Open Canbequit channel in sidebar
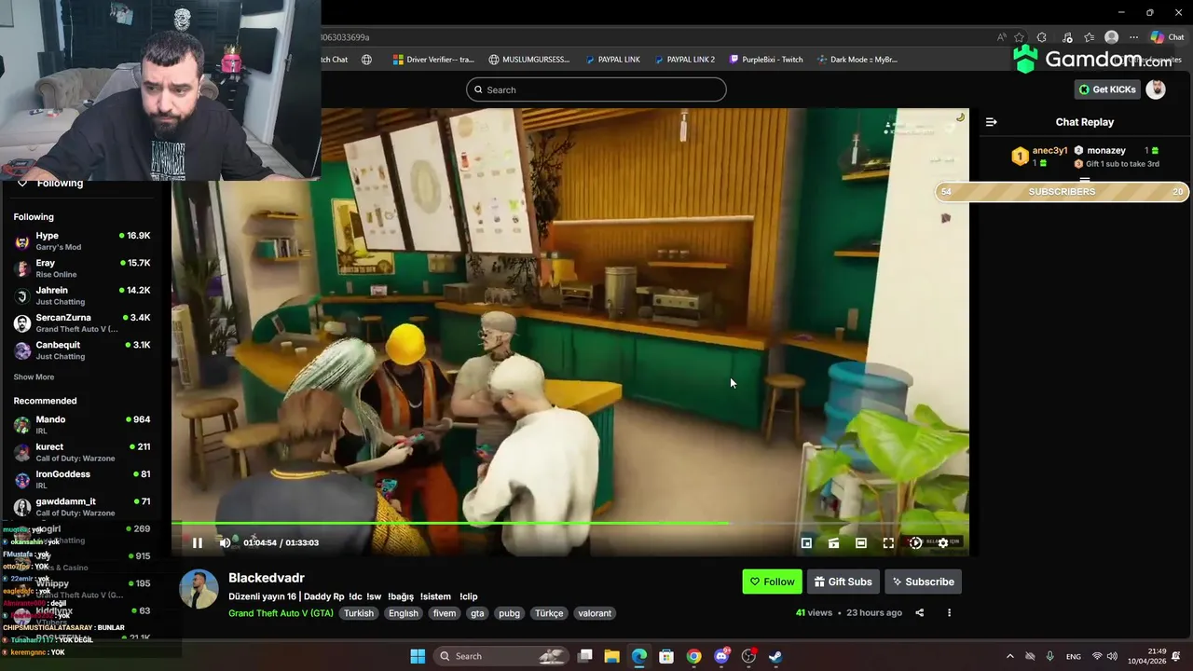1193x671 pixels. coord(82,349)
